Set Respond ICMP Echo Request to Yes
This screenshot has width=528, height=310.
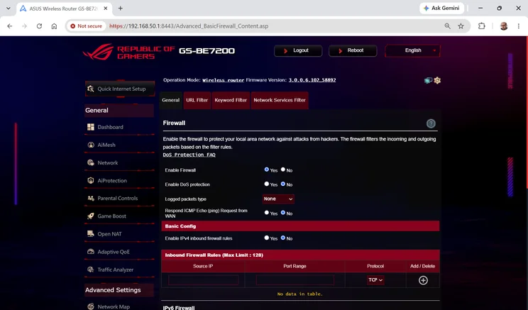(267, 213)
